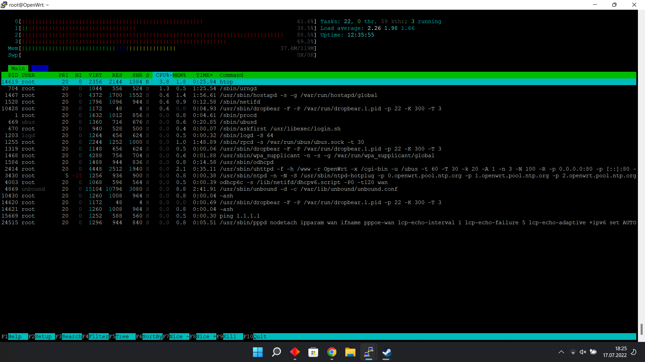This screenshot has width=645, height=362.
Task: Switch to the I/O tab
Action: point(40,68)
